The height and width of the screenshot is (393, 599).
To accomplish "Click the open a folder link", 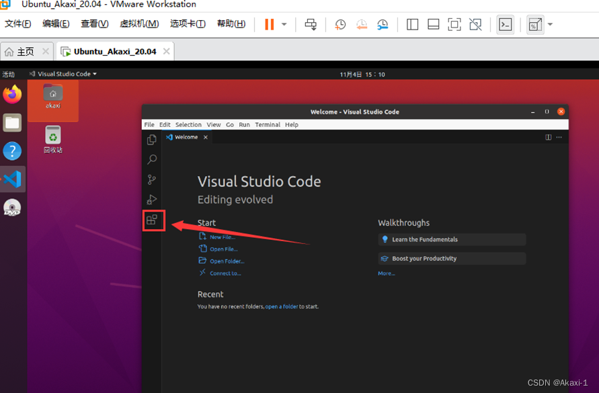I will [x=282, y=307].
